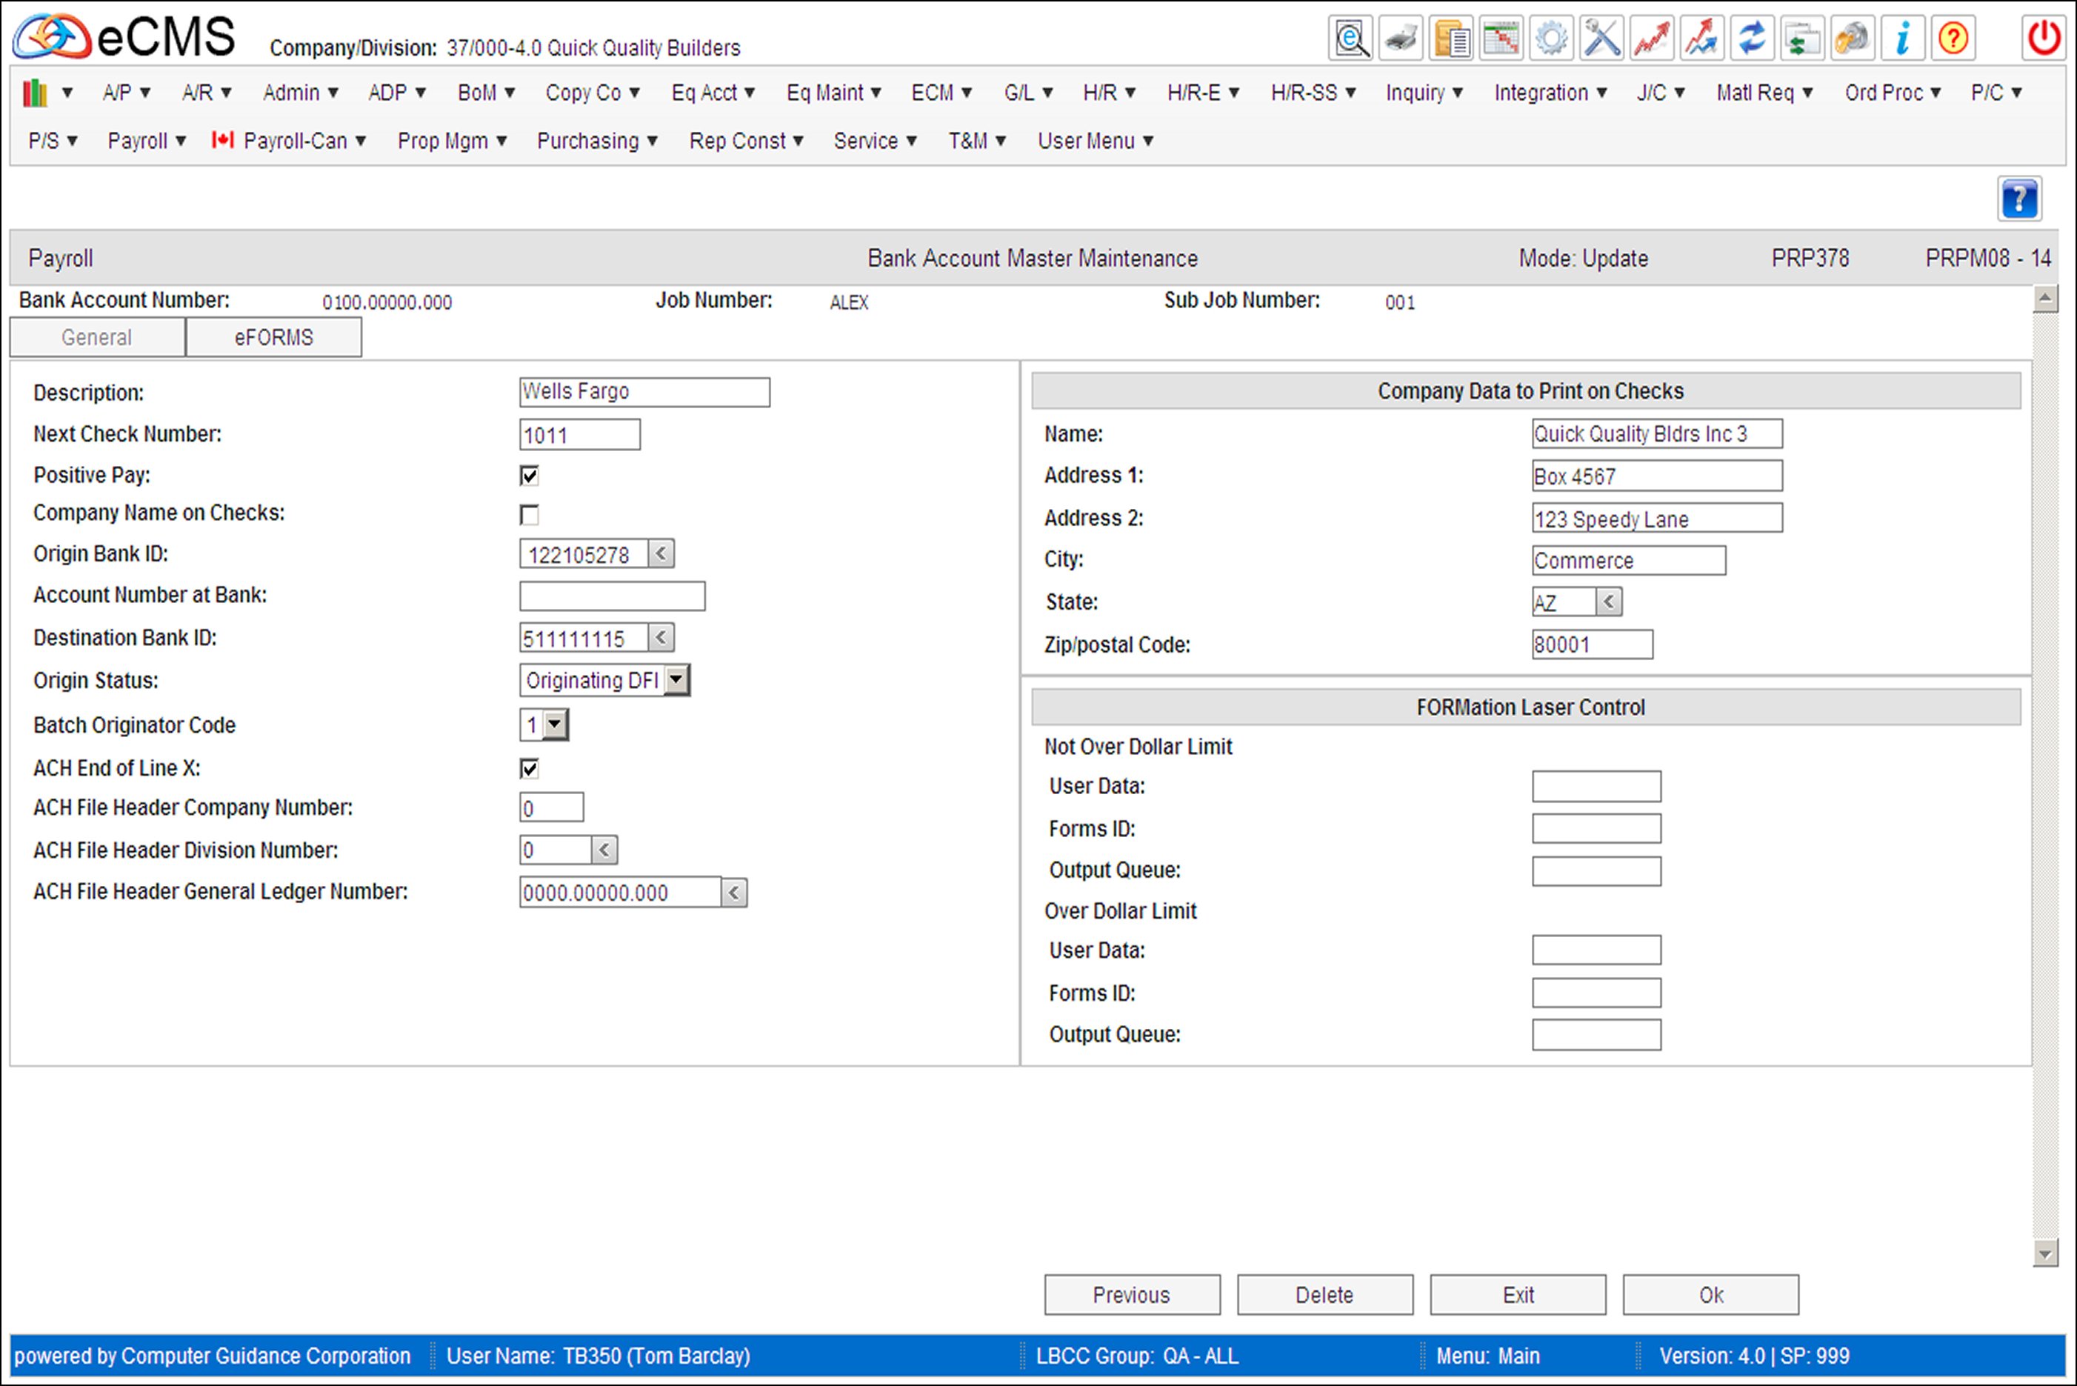Click the printer icon in the top toolbar

coord(1401,38)
